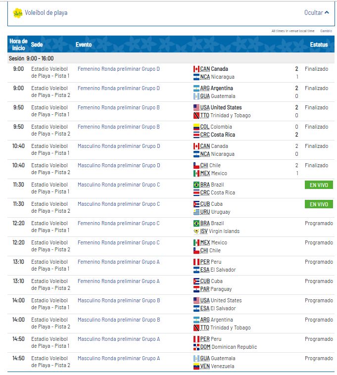Click the Dominican Republic flag icon
The image size is (337, 375).
pos(196,347)
